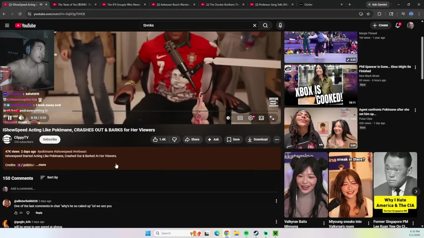Open File Explorer from taskbar
424x238 pixels.
(237, 233)
